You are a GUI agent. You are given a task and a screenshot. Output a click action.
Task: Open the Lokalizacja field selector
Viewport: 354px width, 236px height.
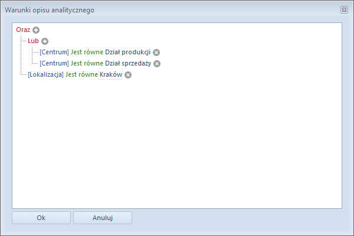pos(45,74)
